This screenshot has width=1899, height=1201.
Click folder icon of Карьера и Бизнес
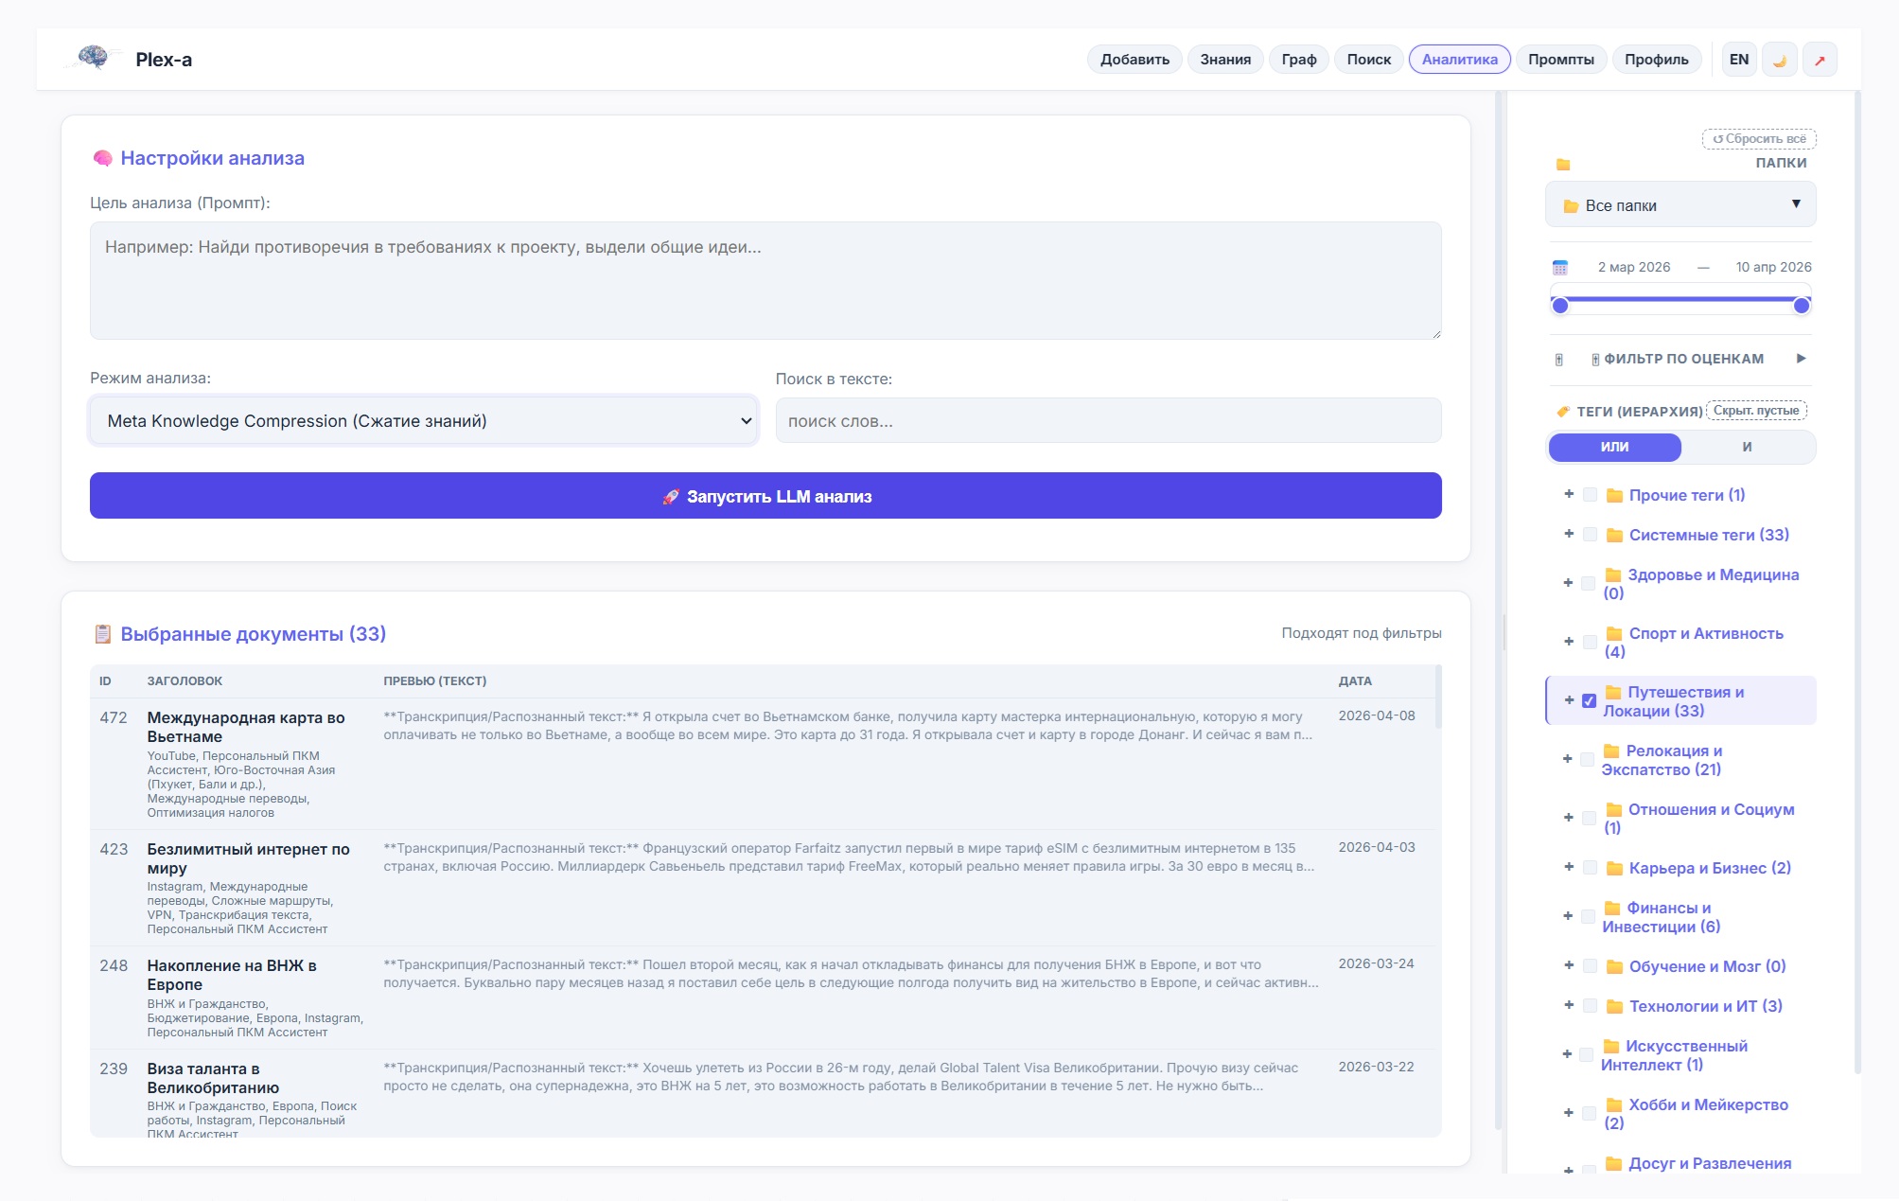coord(1614,869)
